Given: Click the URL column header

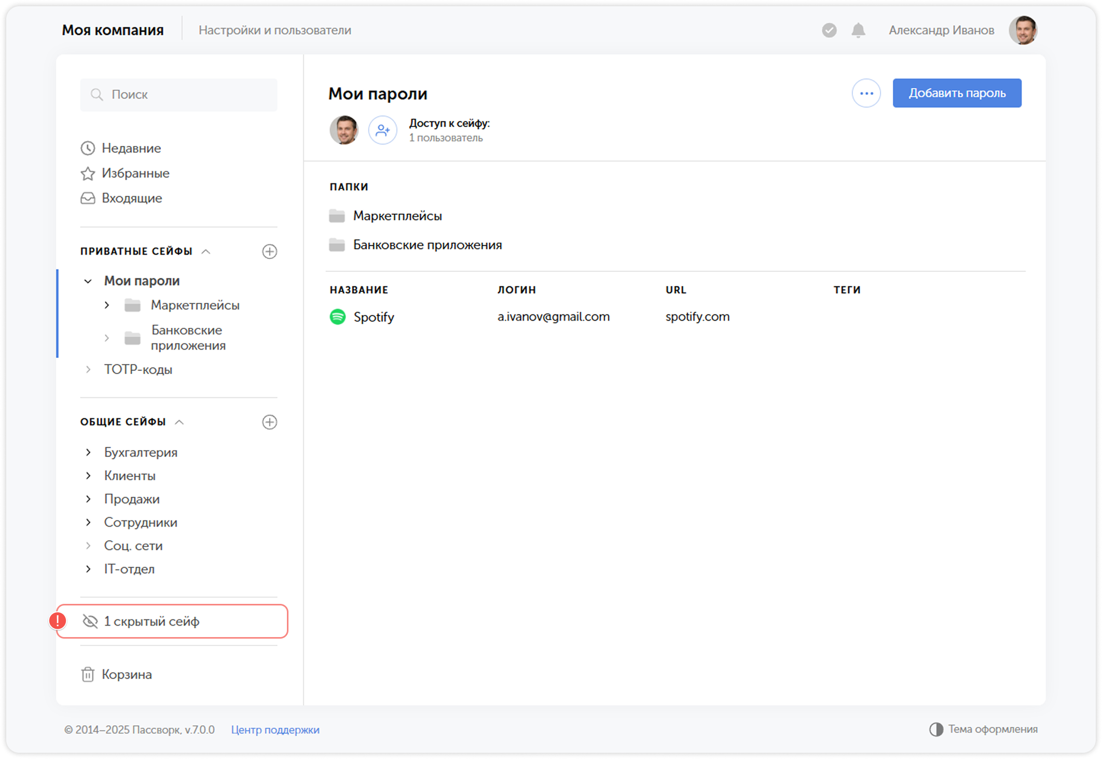Looking at the screenshot, I should pyautogui.click(x=676, y=290).
